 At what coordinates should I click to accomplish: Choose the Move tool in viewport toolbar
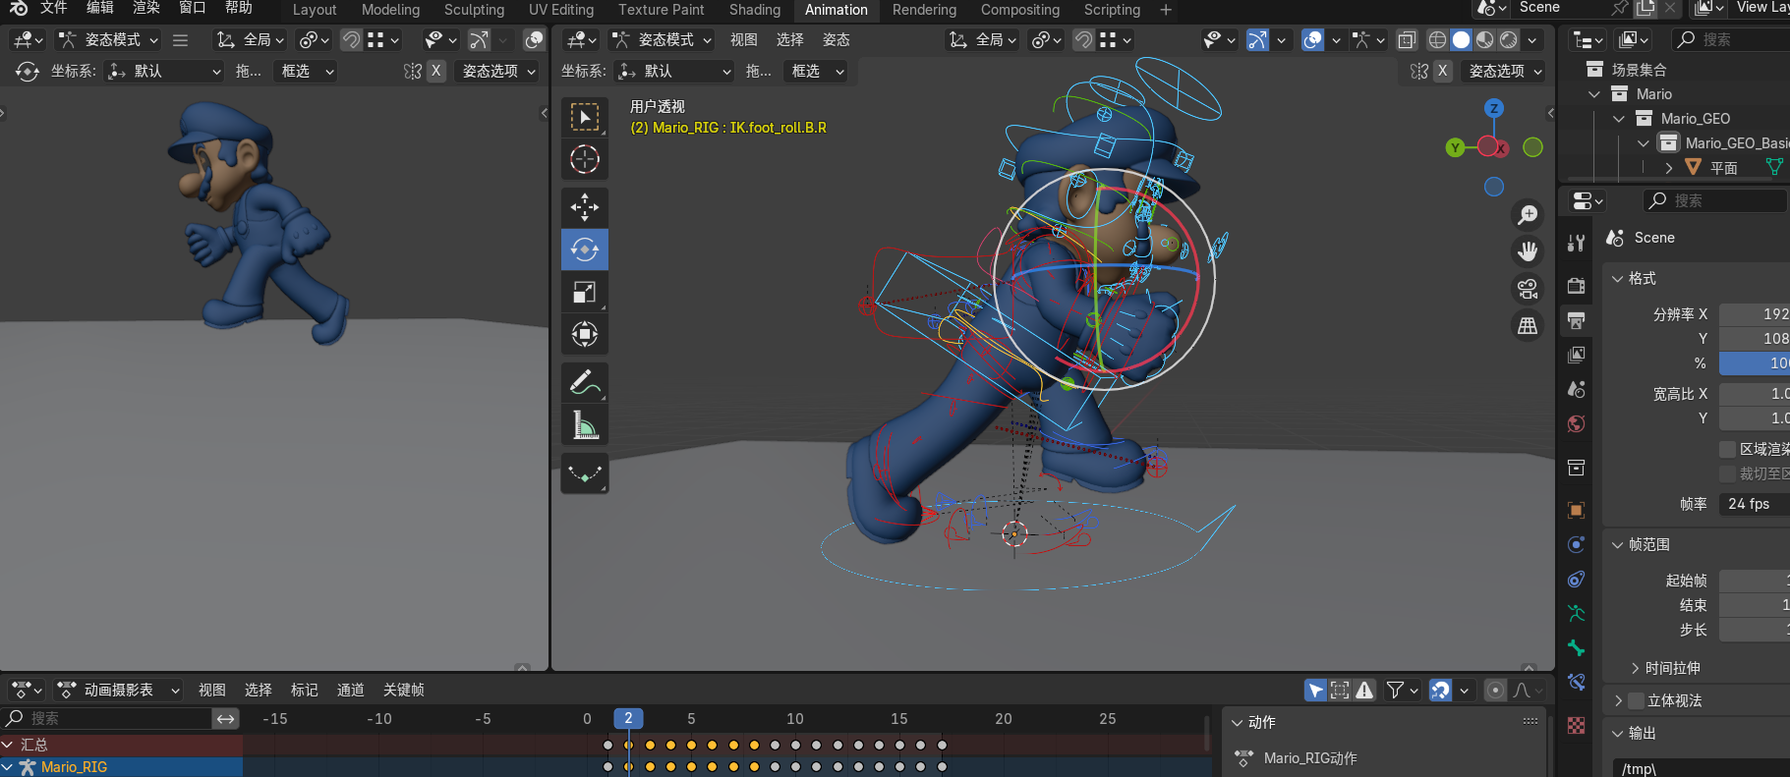coord(585,207)
